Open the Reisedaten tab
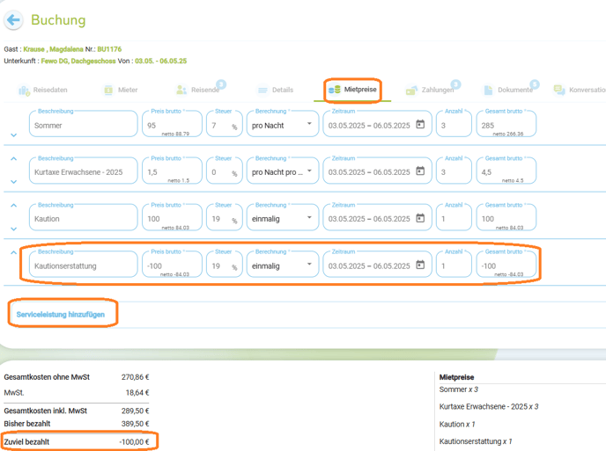606x451 pixels. 43,90
